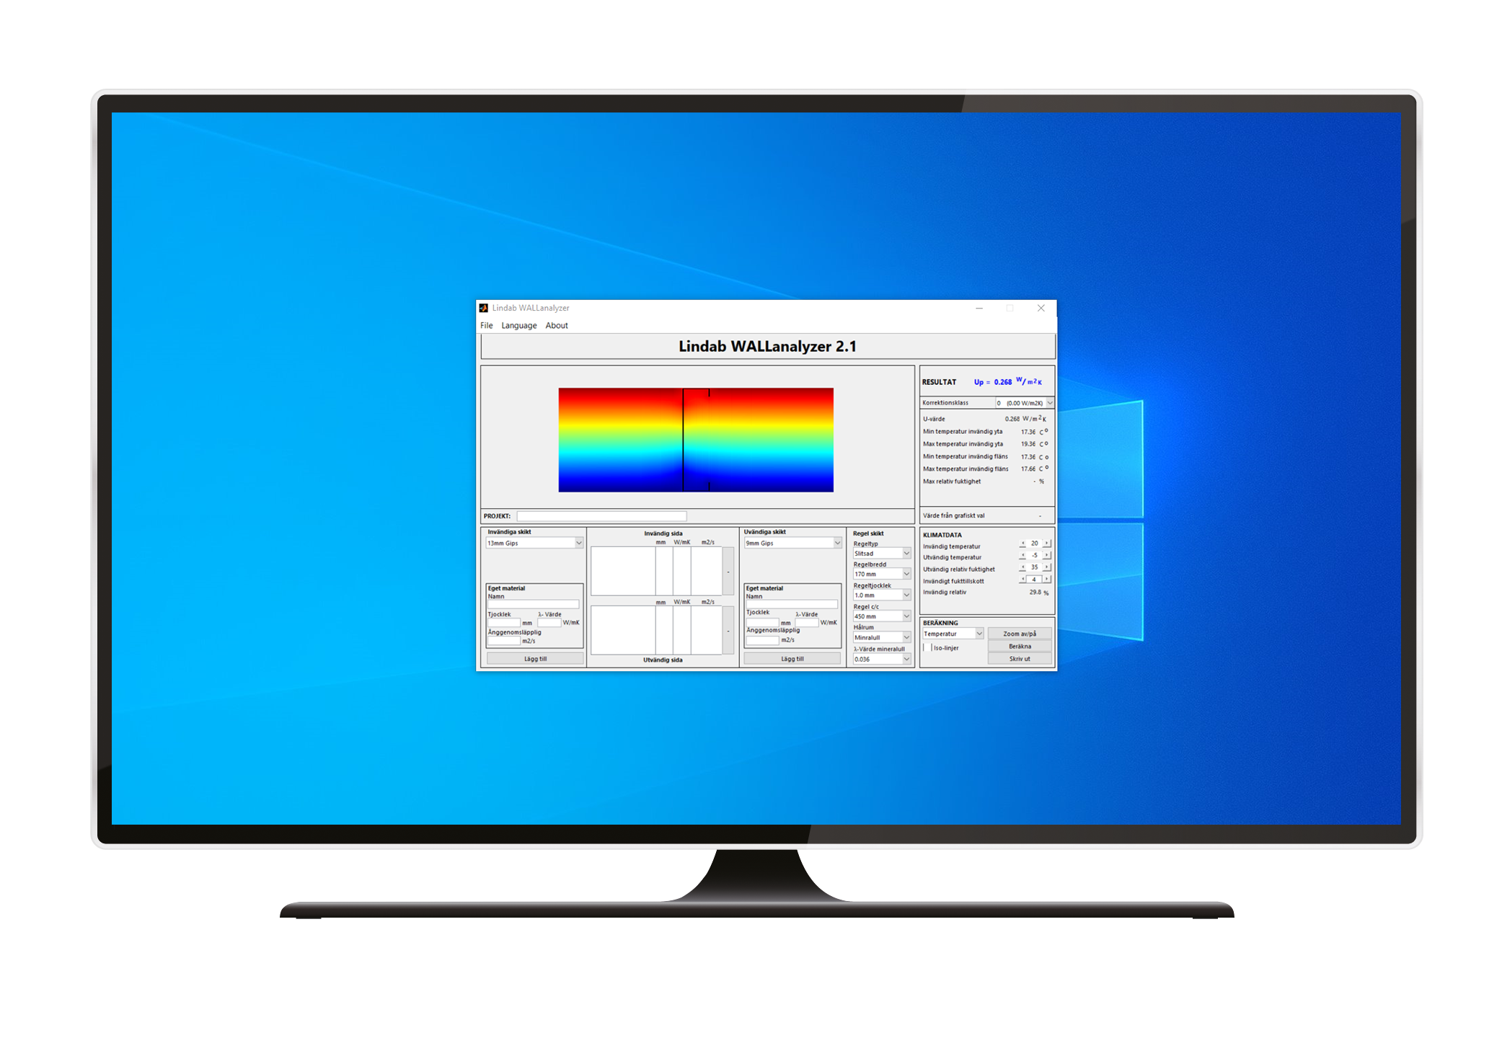Click minus button beside Invändig sida table
Image resolution: width=1502 pixels, height=1051 pixels.
pos(728,572)
